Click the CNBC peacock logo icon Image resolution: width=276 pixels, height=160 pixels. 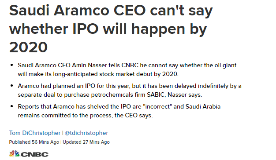coord(14,153)
